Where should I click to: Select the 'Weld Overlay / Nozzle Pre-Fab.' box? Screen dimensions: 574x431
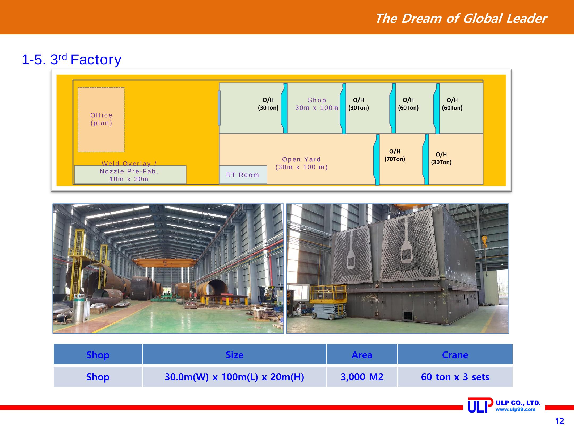pyautogui.click(x=130, y=175)
